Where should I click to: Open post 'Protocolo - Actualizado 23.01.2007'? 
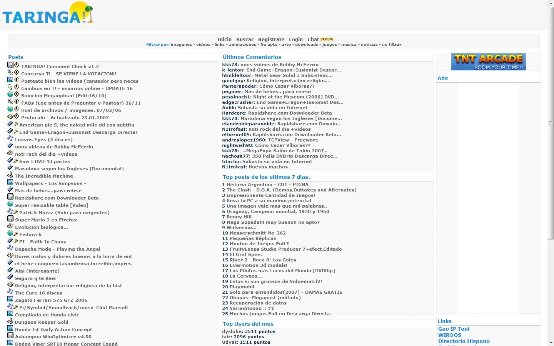pos(65,118)
